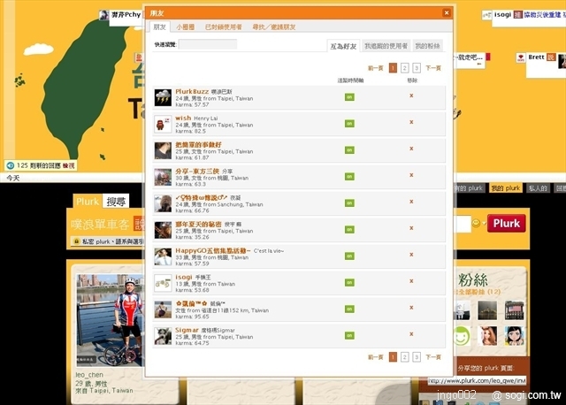Click wish user's avatar icon

162,124
